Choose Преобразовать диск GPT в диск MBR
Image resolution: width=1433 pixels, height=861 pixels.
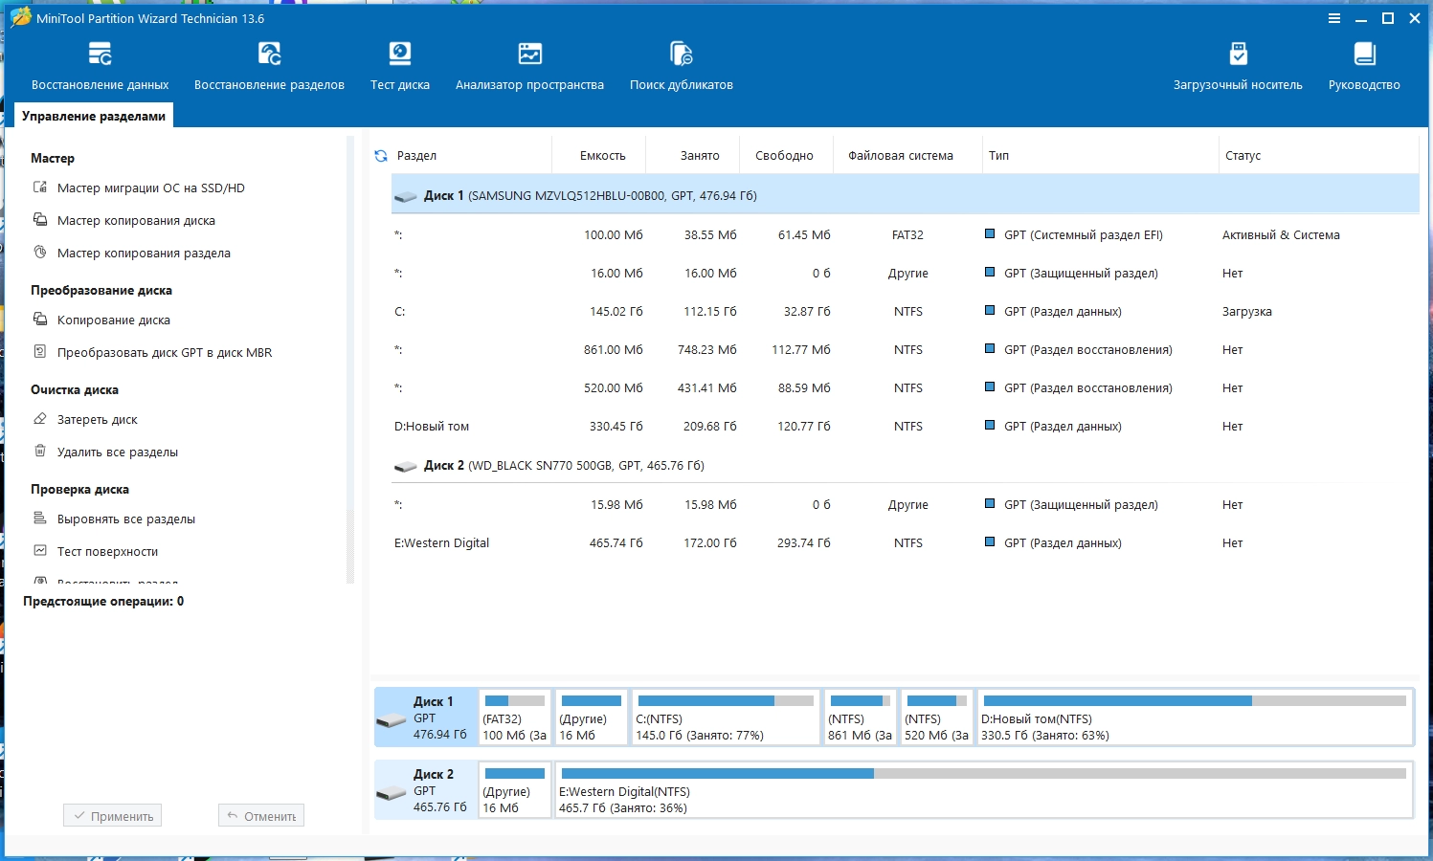click(164, 353)
